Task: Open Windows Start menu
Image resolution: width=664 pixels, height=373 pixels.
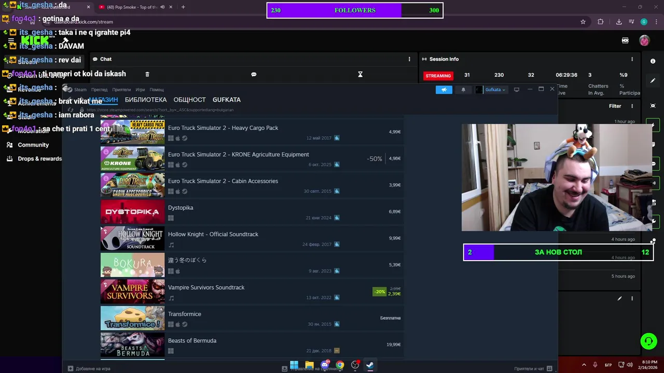Action: click(x=294, y=365)
